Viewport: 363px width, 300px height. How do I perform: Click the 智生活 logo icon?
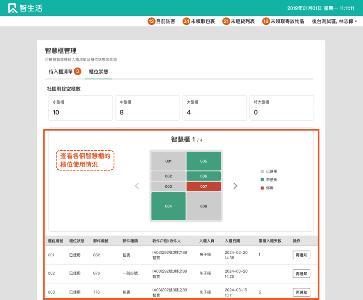pyautogui.click(x=13, y=8)
